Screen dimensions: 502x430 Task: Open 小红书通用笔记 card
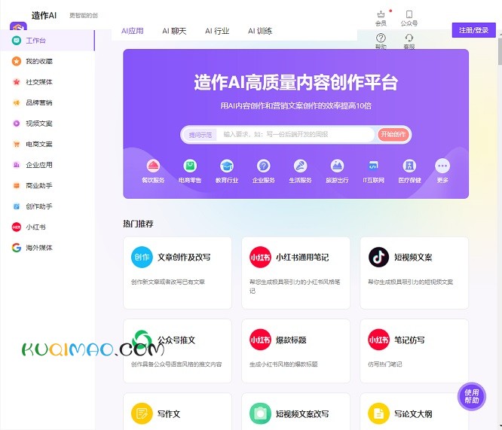[295, 273]
